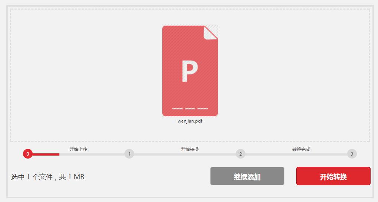
Task: Click the 继续添加 gray button
Action: (x=247, y=176)
